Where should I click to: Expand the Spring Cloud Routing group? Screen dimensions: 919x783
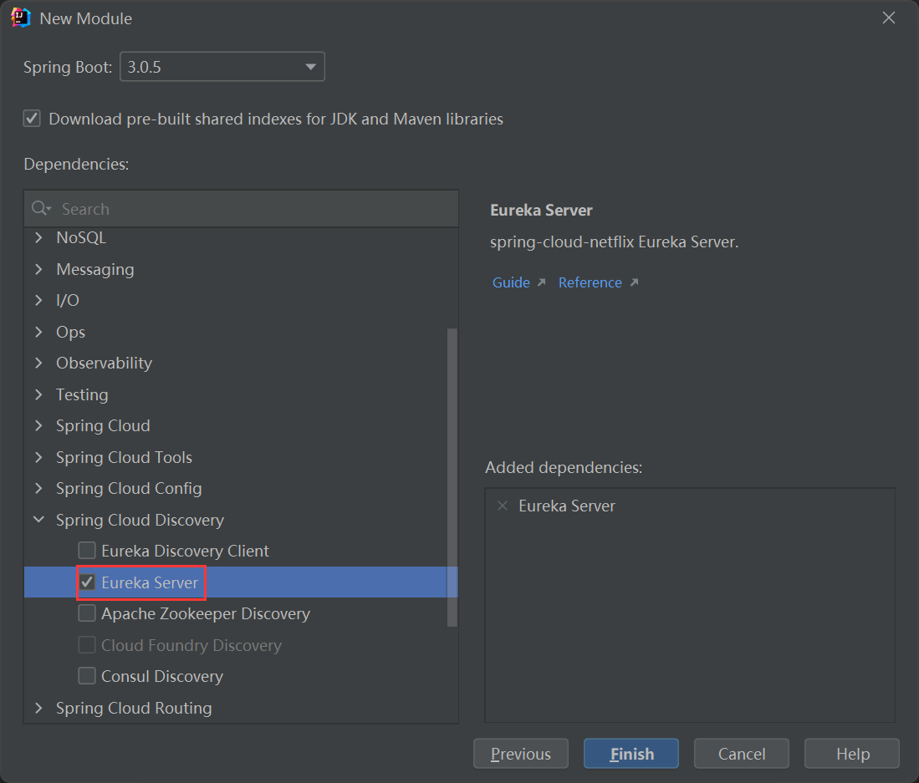click(x=38, y=708)
